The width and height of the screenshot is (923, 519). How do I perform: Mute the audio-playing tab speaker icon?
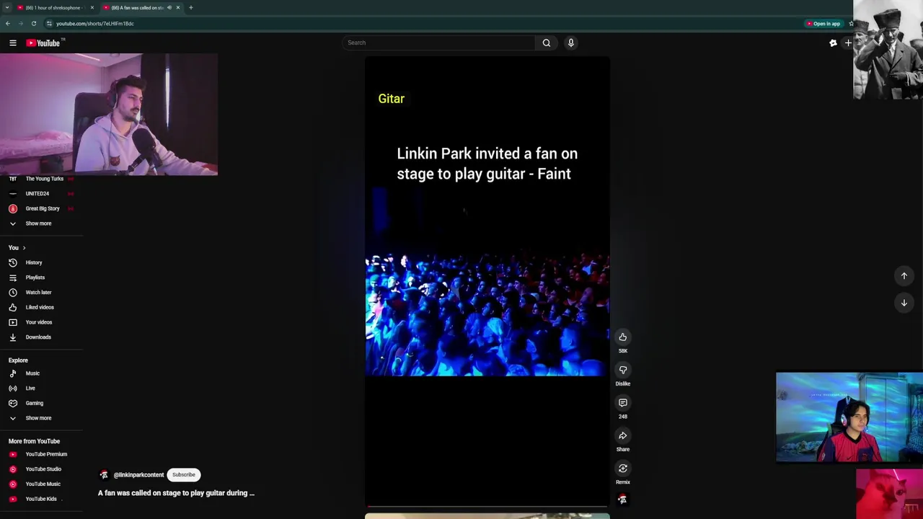tap(169, 7)
